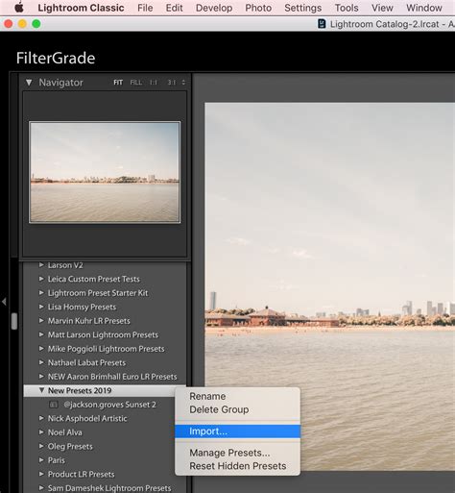Expand Mike Poggioli Lightroom Presets group
Viewport: 455px width, 493px height.
41,349
